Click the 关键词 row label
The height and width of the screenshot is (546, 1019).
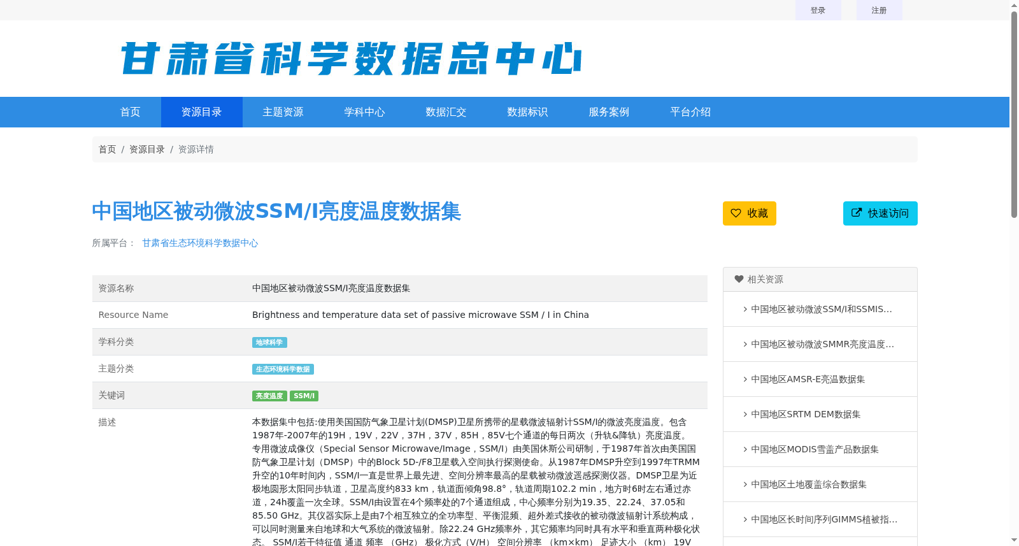click(111, 396)
